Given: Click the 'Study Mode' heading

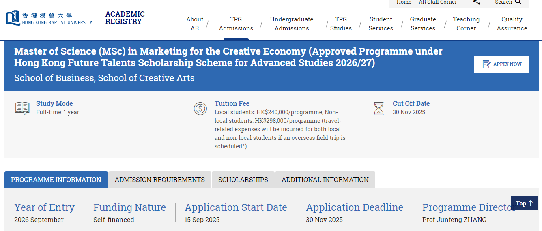Looking at the screenshot, I should pyautogui.click(x=54, y=103).
